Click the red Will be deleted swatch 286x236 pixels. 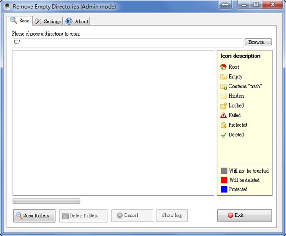224,180
